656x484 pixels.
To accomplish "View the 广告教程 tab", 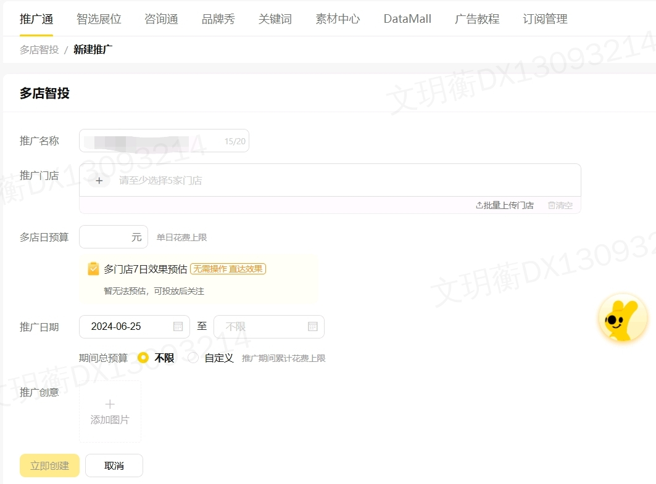I will pyautogui.click(x=477, y=19).
